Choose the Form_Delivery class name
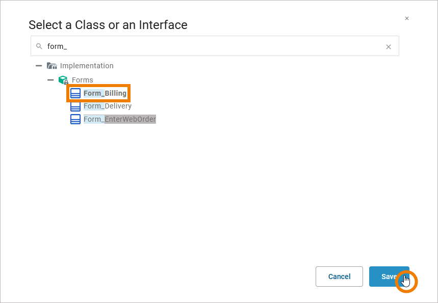Screen dimensions: 438x303 coord(108,106)
